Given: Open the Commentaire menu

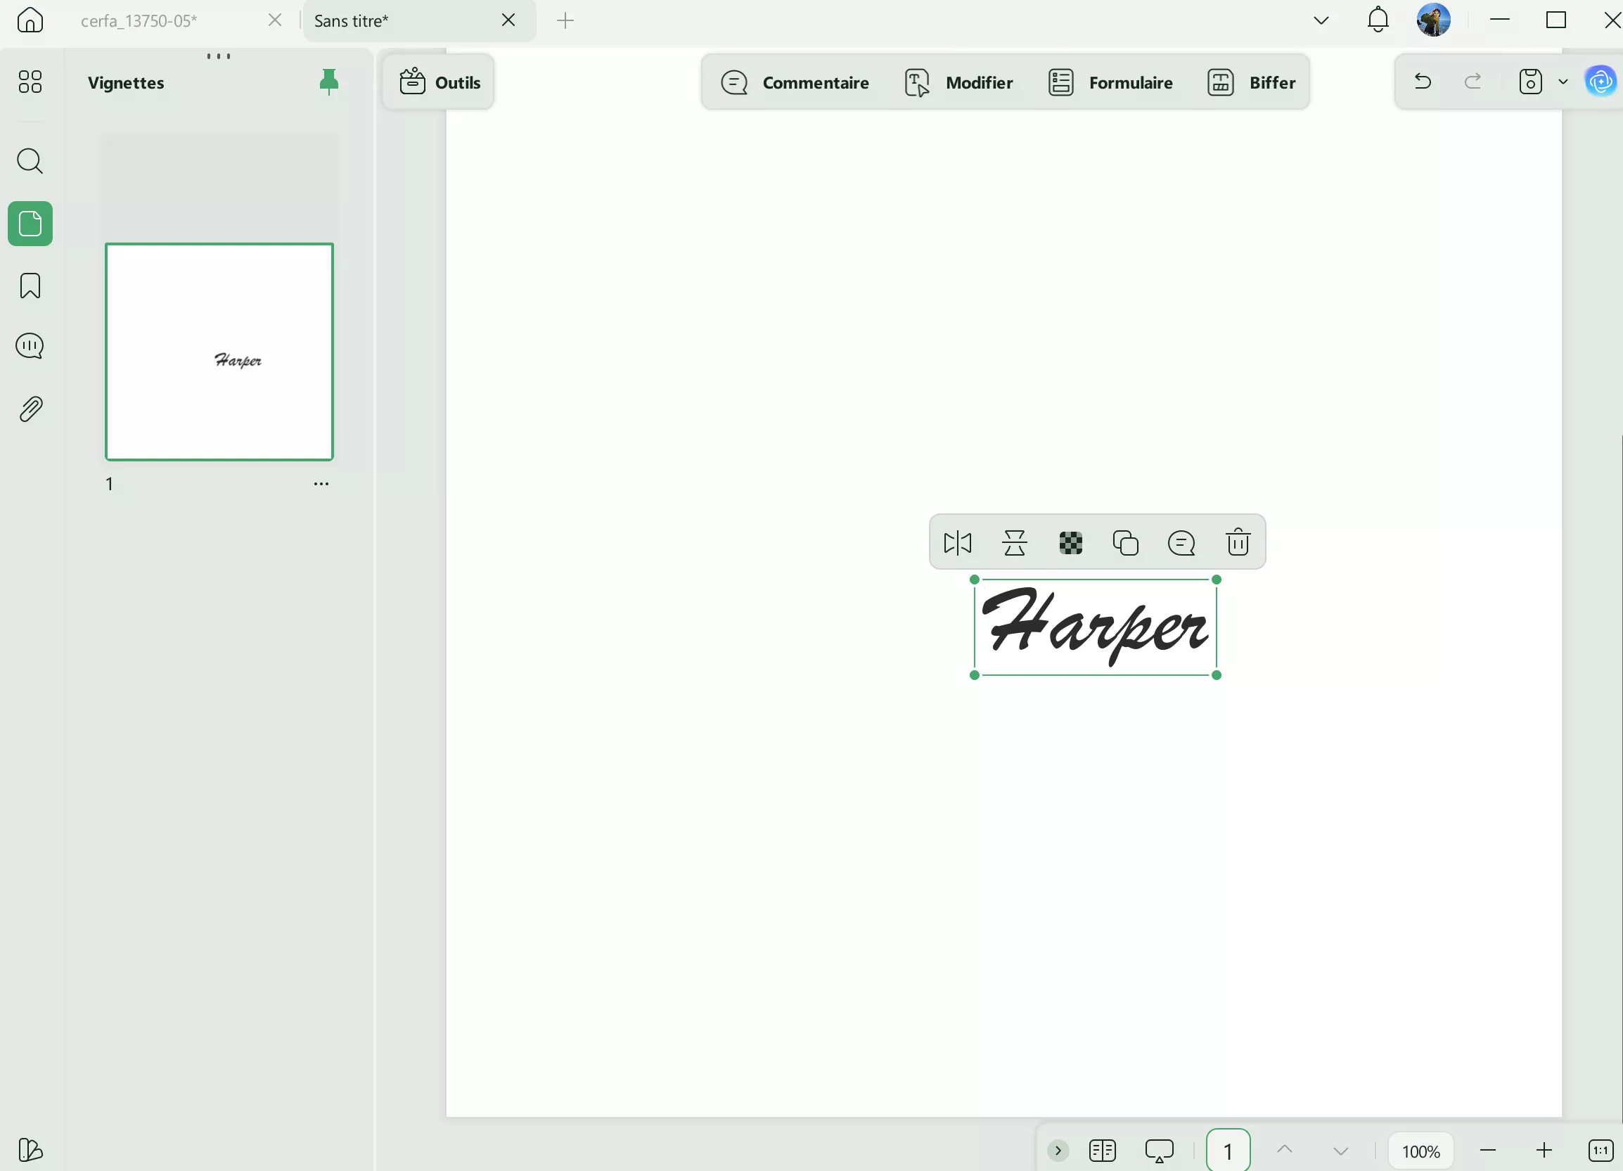Looking at the screenshot, I should tap(795, 82).
